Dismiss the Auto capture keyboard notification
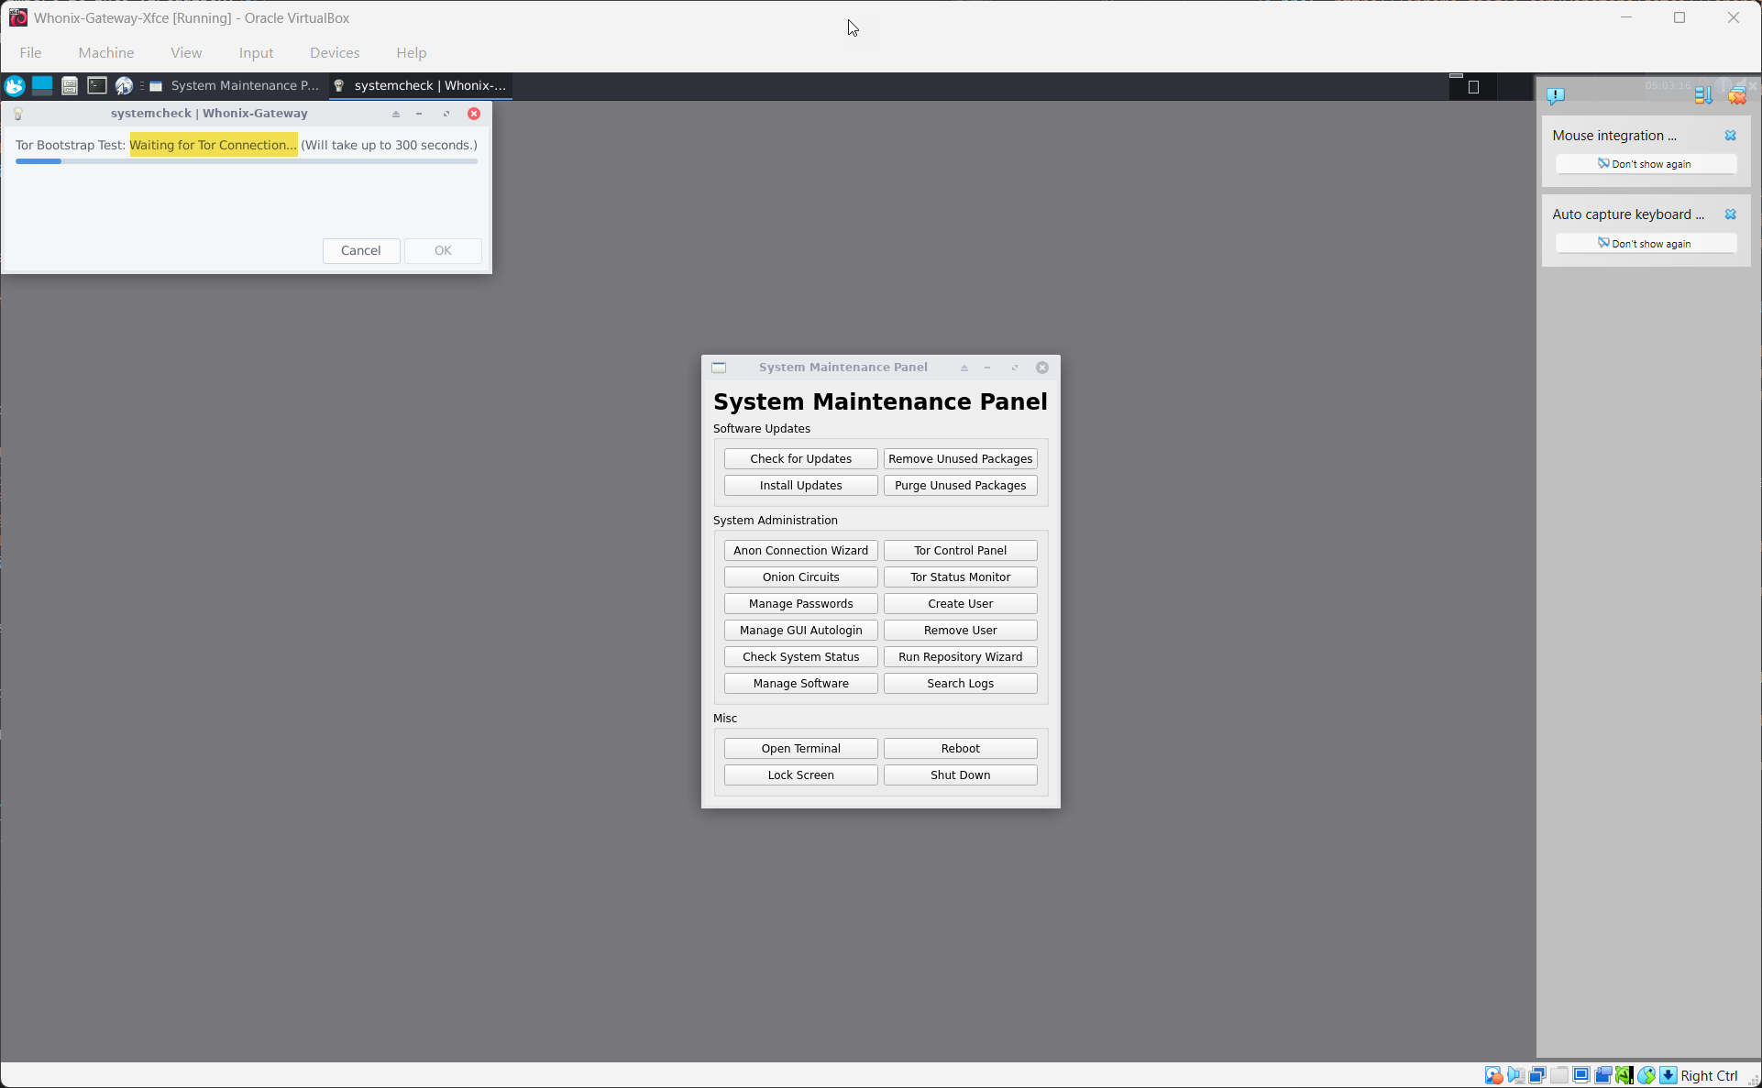1762x1088 pixels. pos(1731,214)
